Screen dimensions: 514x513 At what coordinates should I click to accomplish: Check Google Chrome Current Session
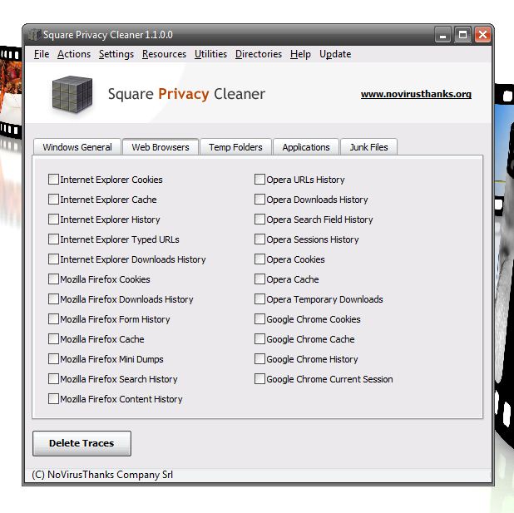[259, 379]
